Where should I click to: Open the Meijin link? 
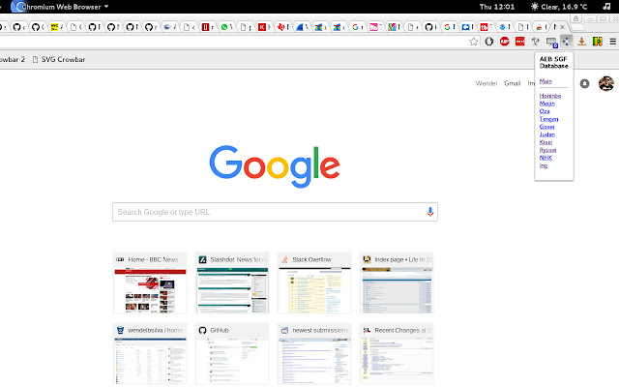click(547, 104)
